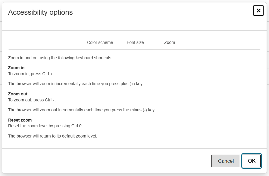Click the Zoom out heading
Image resolution: width=269 pixels, height=176 pixels.
[x=17, y=94]
